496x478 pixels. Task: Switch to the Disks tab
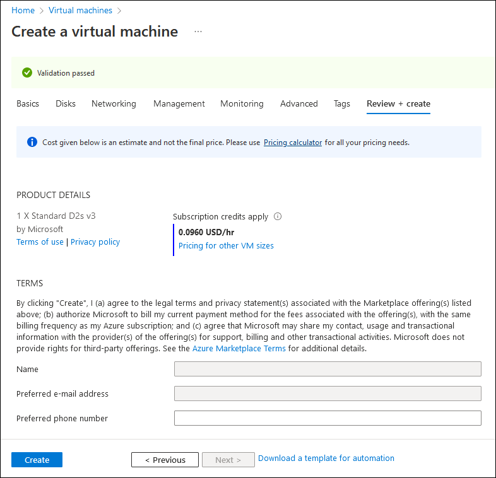66,103
